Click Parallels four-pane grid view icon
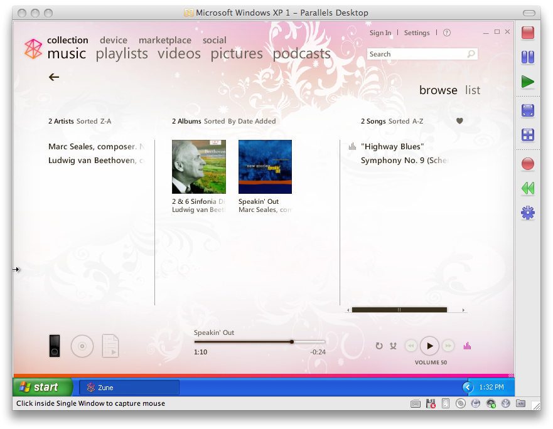Screen dimensions: 553x429 coord(528,135)
